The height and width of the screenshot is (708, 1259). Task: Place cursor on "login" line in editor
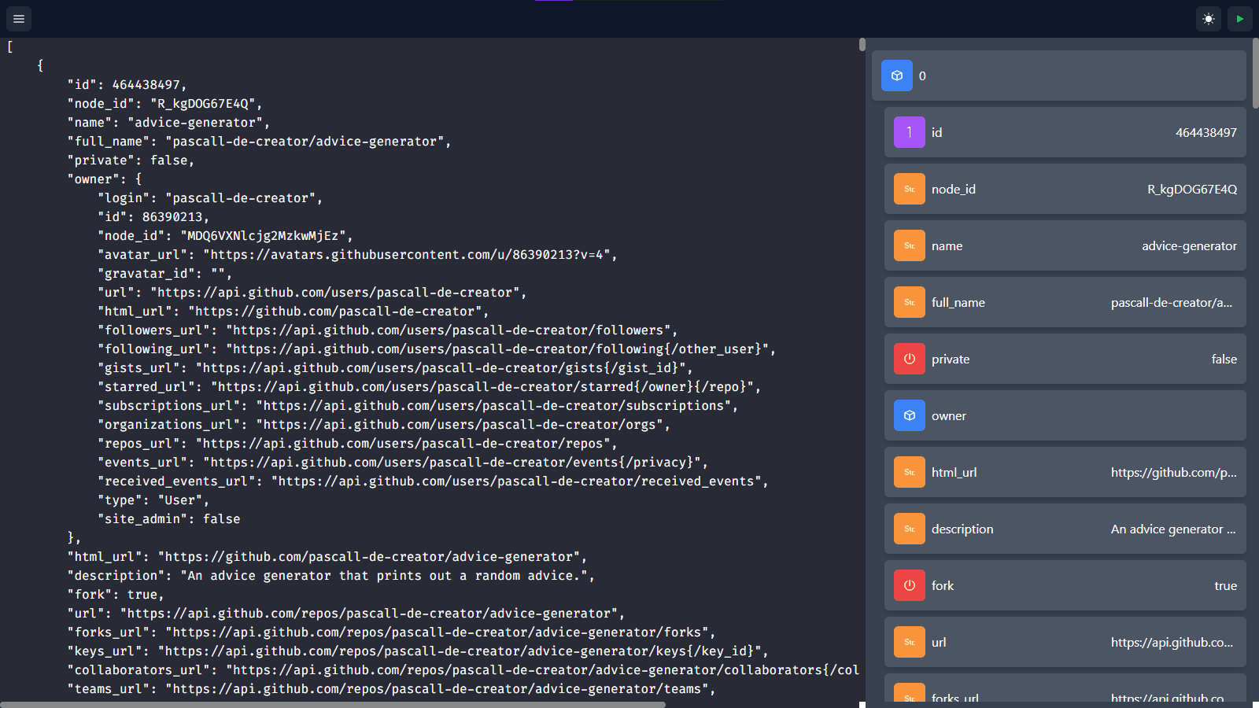pos(210,197)
